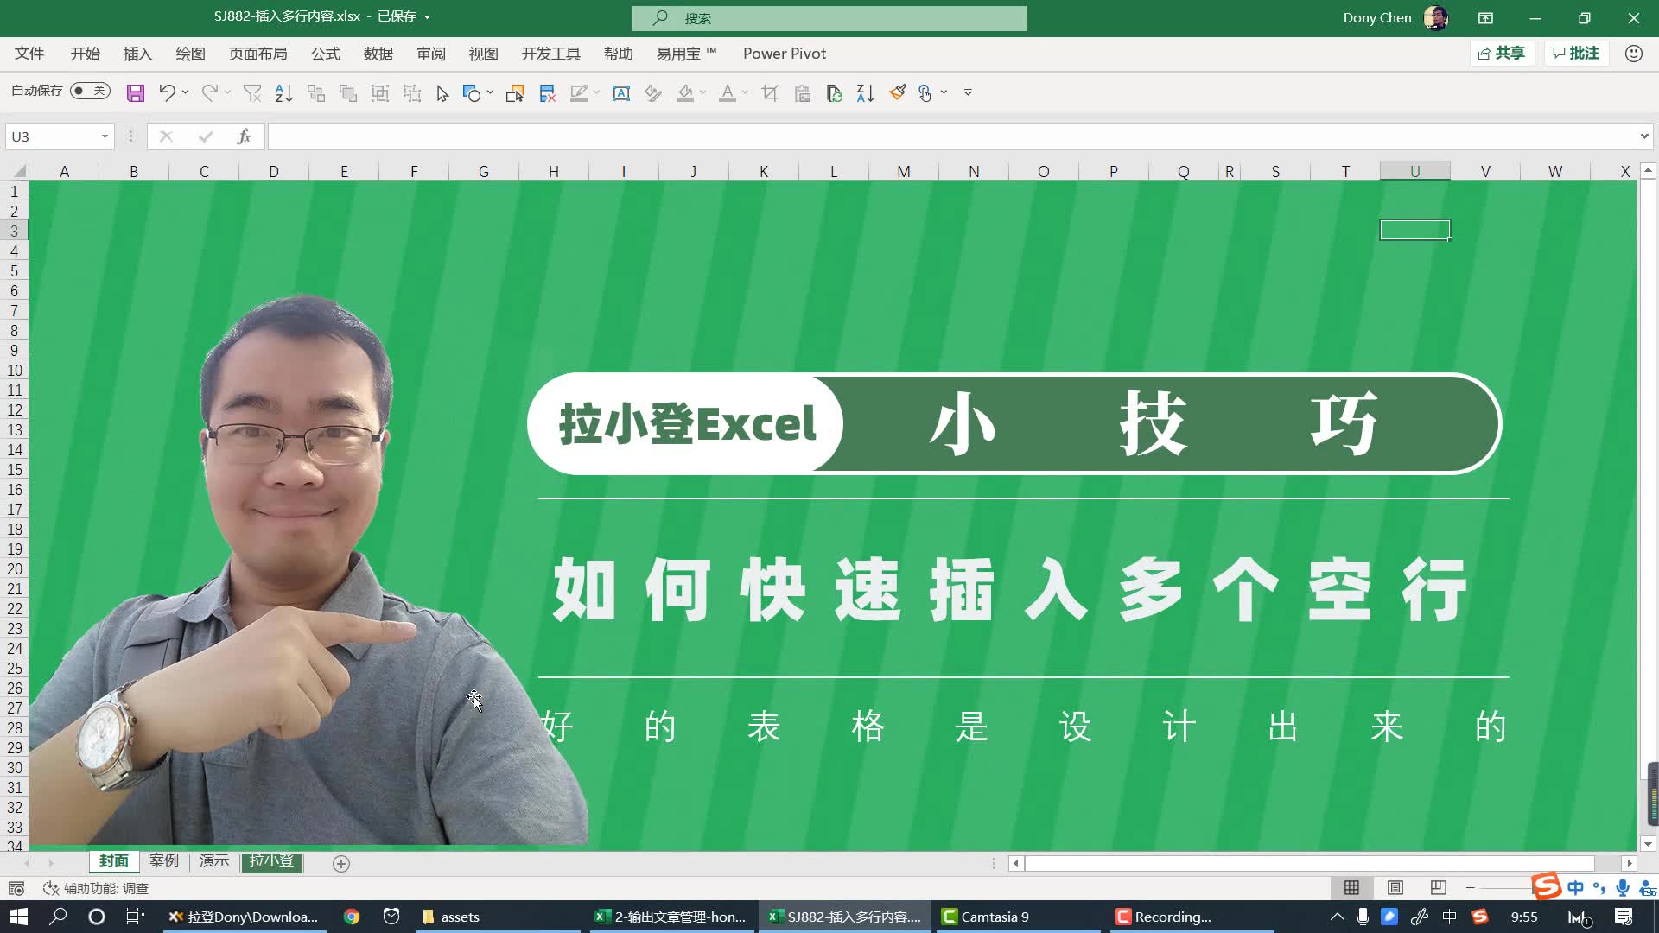Screen dimensions: 1659x933
Task: Open Customize Quick Access Toolbar dropdown
Action: [968, 93]
